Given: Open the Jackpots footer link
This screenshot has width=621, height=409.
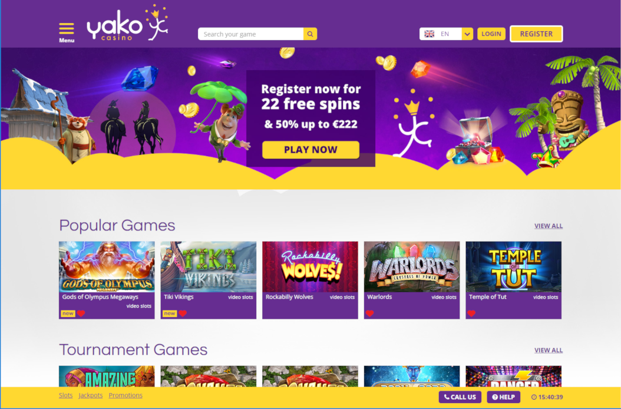Looking at the screenshot, I should [91, 395].
